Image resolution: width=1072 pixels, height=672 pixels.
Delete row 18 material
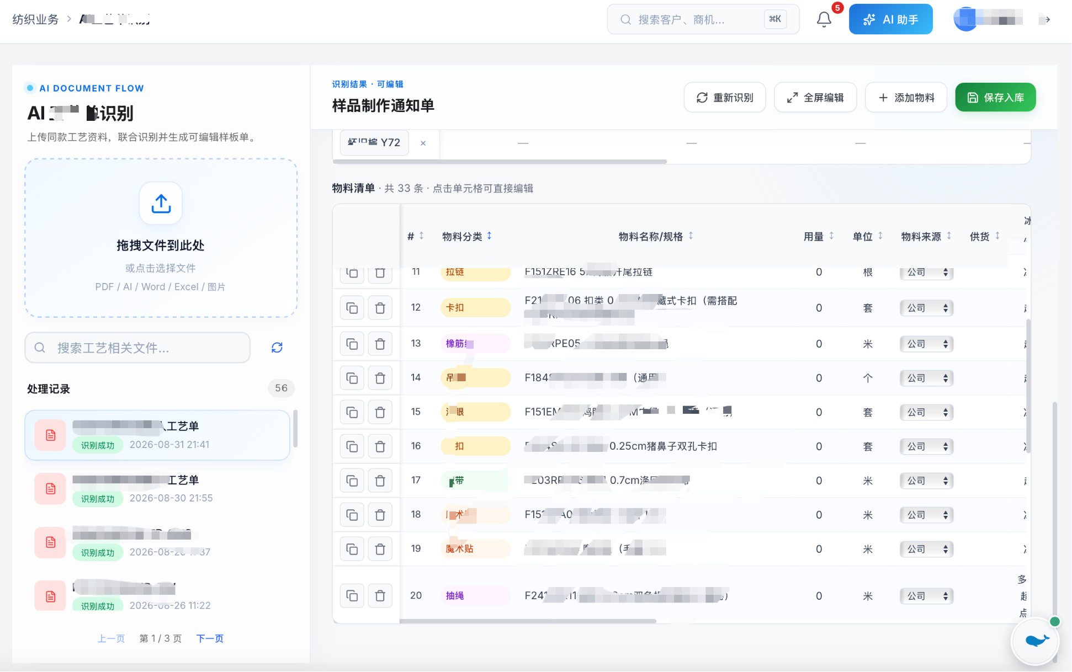tap(380, 515)
